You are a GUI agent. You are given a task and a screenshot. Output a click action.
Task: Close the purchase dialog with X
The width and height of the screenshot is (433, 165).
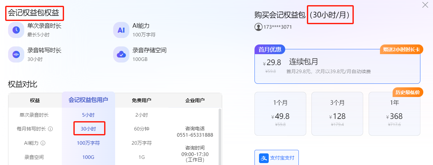coord(425,5)
